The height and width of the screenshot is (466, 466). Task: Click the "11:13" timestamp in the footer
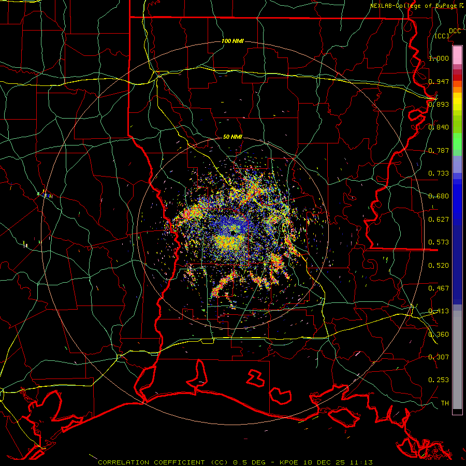tap(360, 462)
